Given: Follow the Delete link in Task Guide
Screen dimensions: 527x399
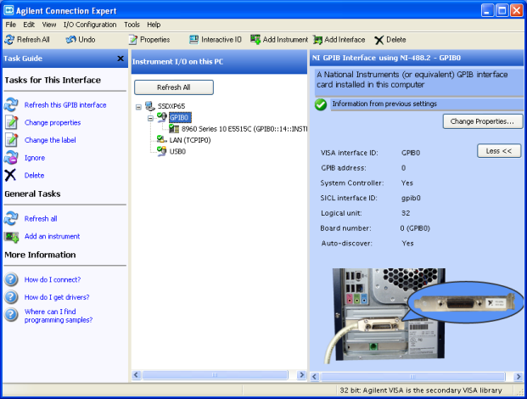Looking at the screenshot, I should pos(34,175).
